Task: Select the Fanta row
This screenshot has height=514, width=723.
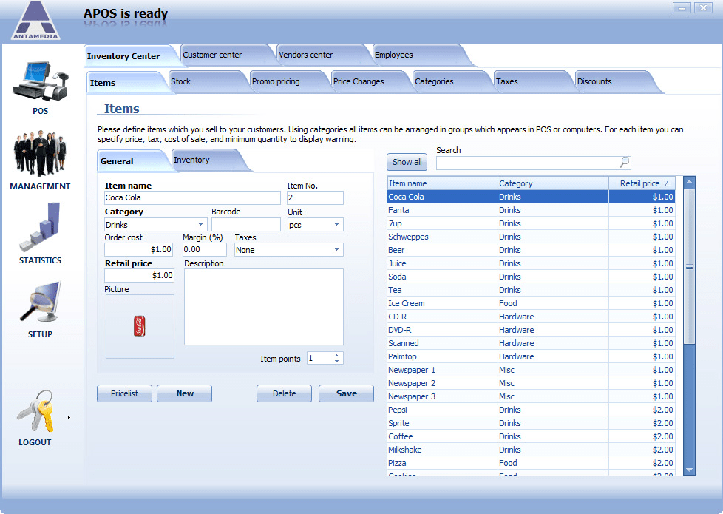Action: (531, 210)
